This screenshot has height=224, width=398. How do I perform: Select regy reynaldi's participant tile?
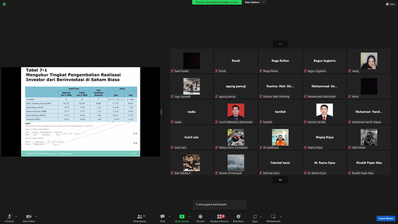[x=192, y=86]
